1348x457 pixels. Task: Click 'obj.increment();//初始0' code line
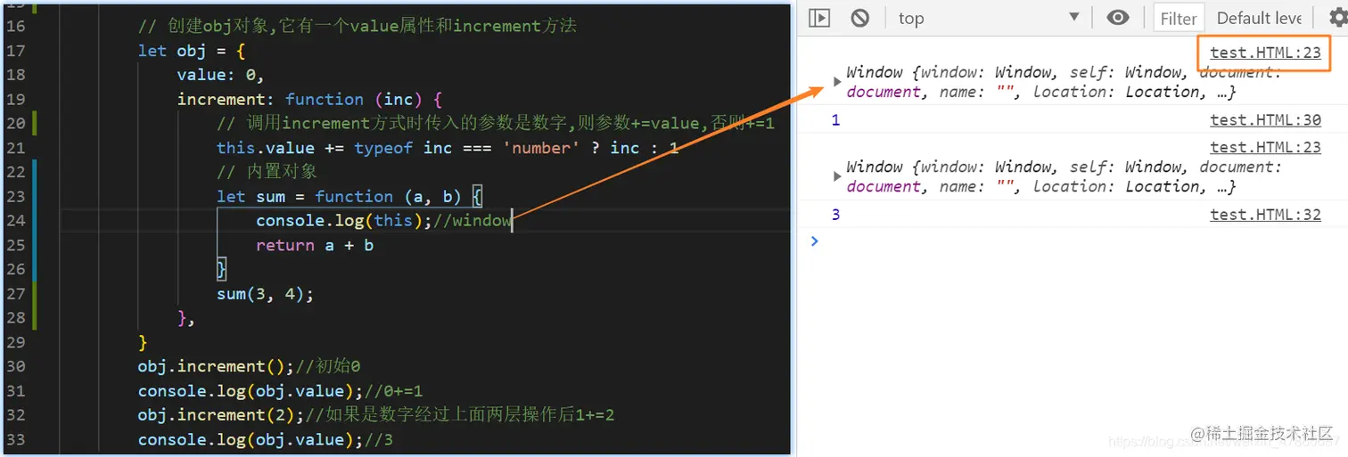(248, 366)
